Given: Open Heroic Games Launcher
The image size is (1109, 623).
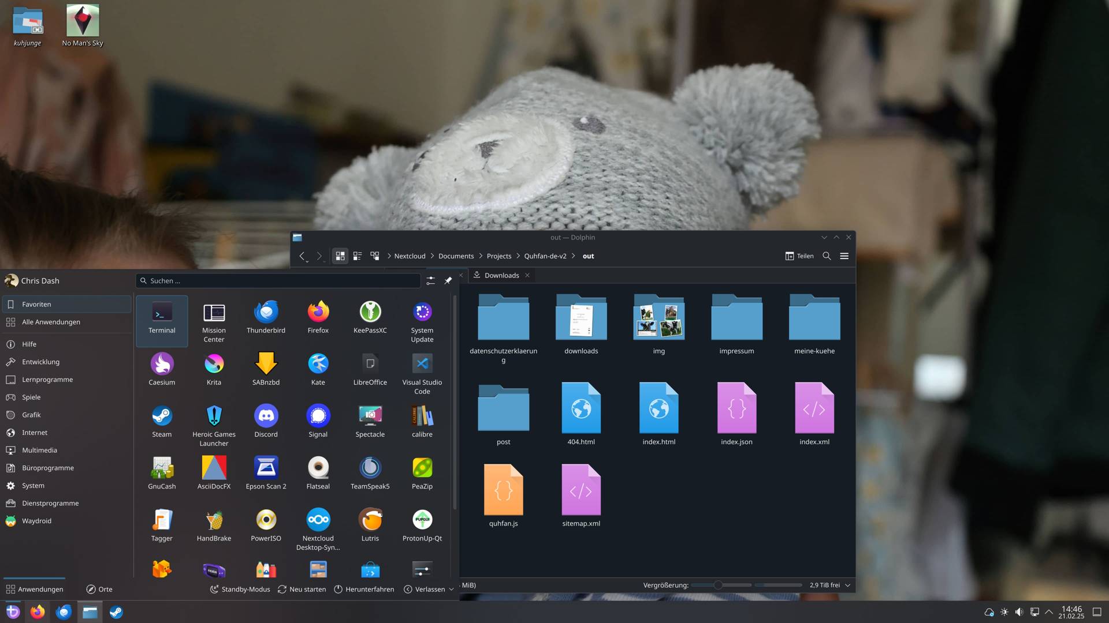Looking at the screenshot, I should pyautogui.click(x=214, y=425).
